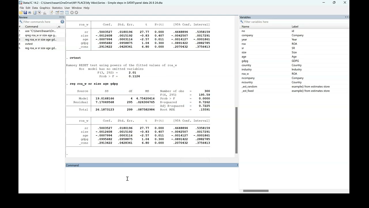The image size is (369, 208).
Task: Open the Statistics menu
Action: point(57,8)
